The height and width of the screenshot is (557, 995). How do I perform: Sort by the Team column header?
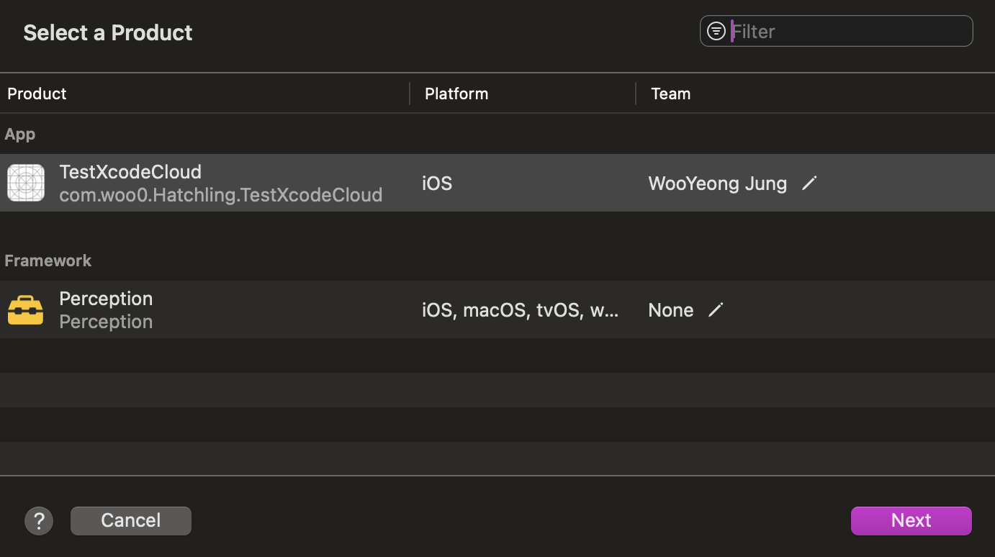coord(670,94)
